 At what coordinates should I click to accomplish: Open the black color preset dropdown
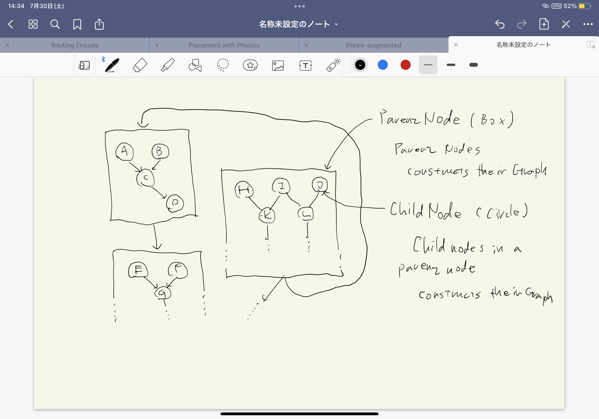tap(360, 65)
